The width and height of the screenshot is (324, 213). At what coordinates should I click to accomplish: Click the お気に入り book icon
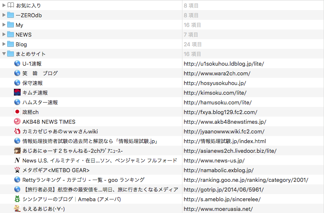(x=11, y=5)
